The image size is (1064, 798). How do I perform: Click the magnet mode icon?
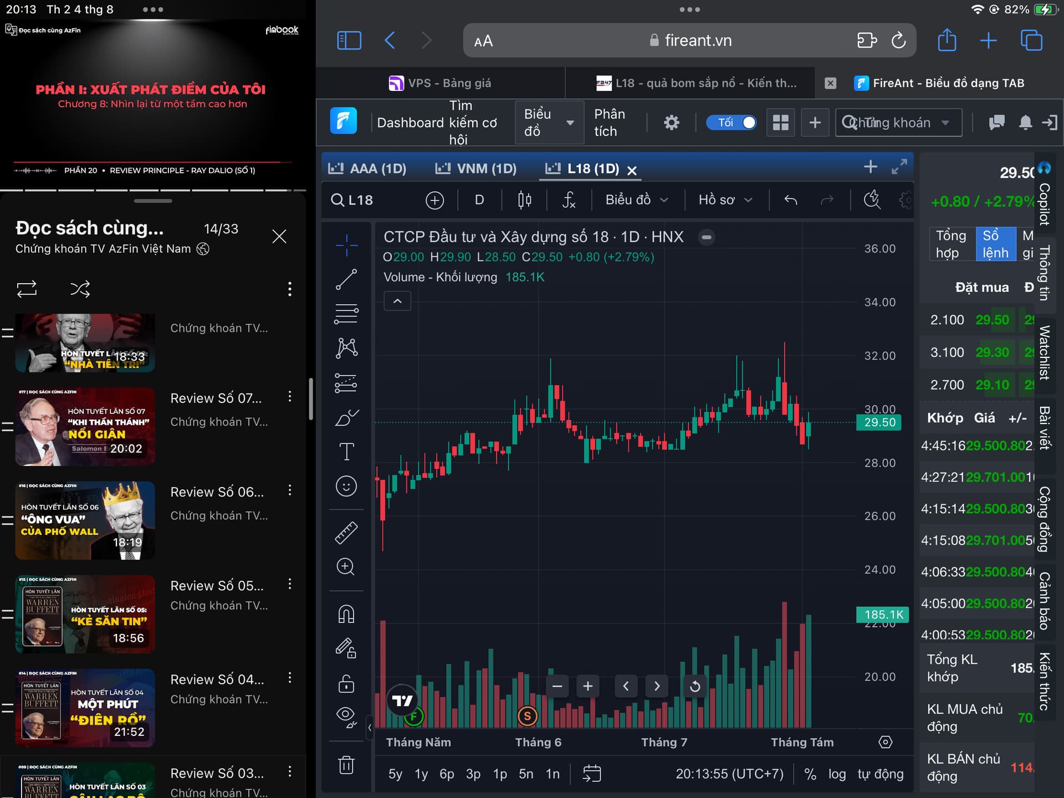pos(346,614)
